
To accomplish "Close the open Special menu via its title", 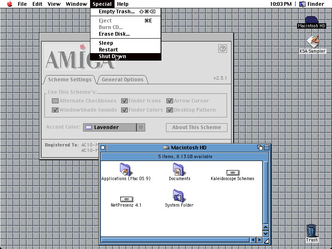I will (102, 4).
